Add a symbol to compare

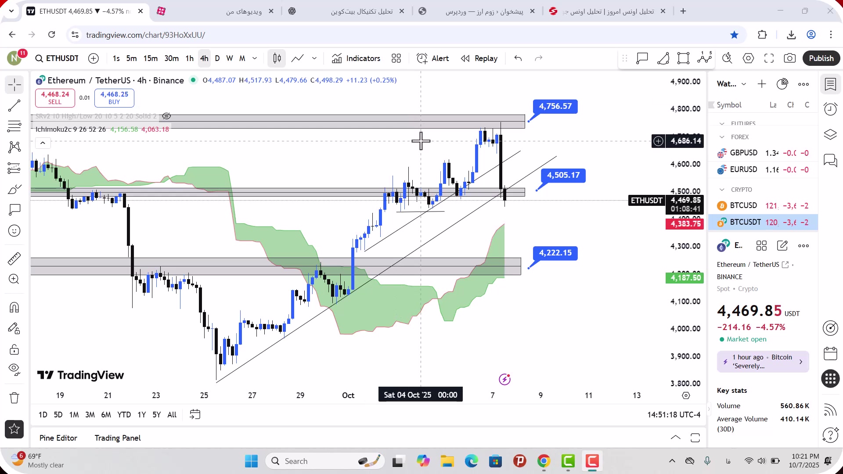94,58
